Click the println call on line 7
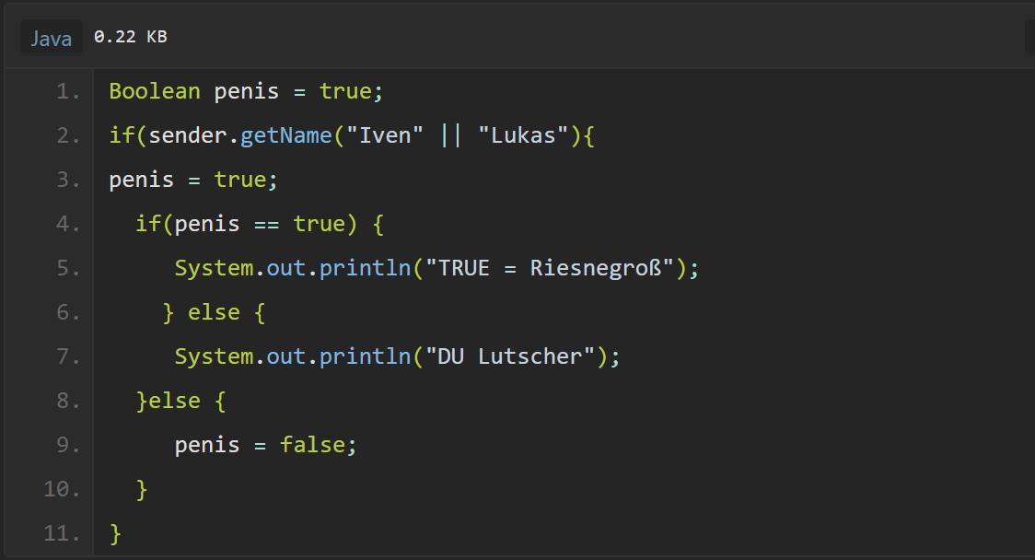The image size is (1035, 560). pyautogui.click(x=365, y=356)
